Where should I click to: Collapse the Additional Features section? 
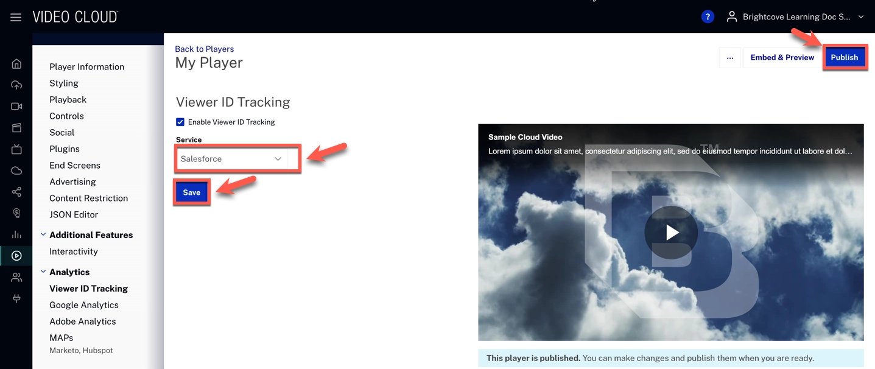[x=43, y=235]
